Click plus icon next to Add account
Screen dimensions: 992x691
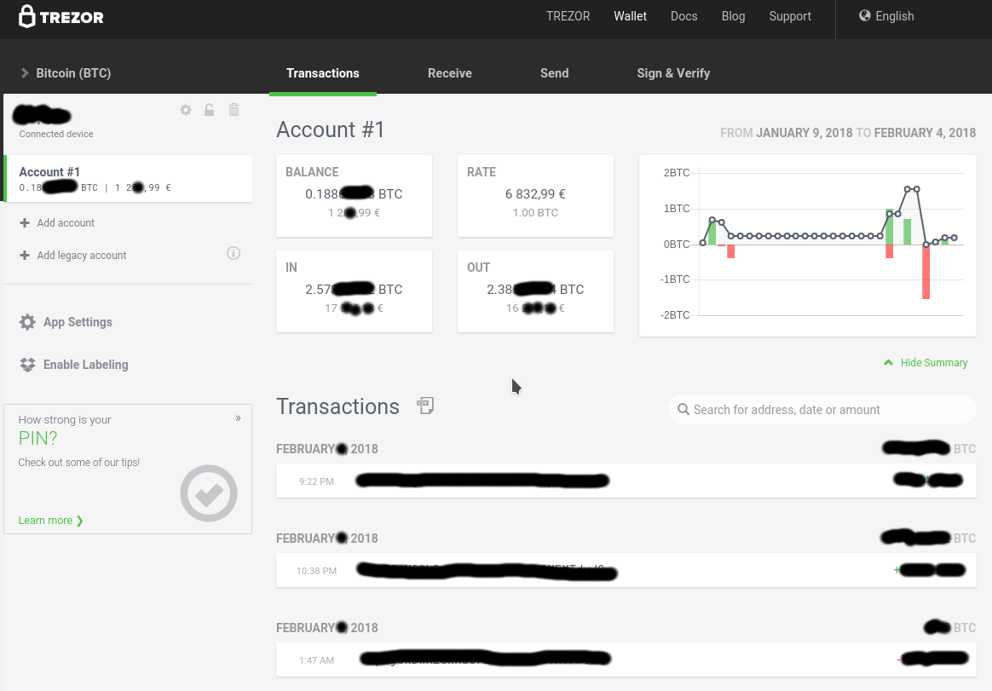(25, 222)
